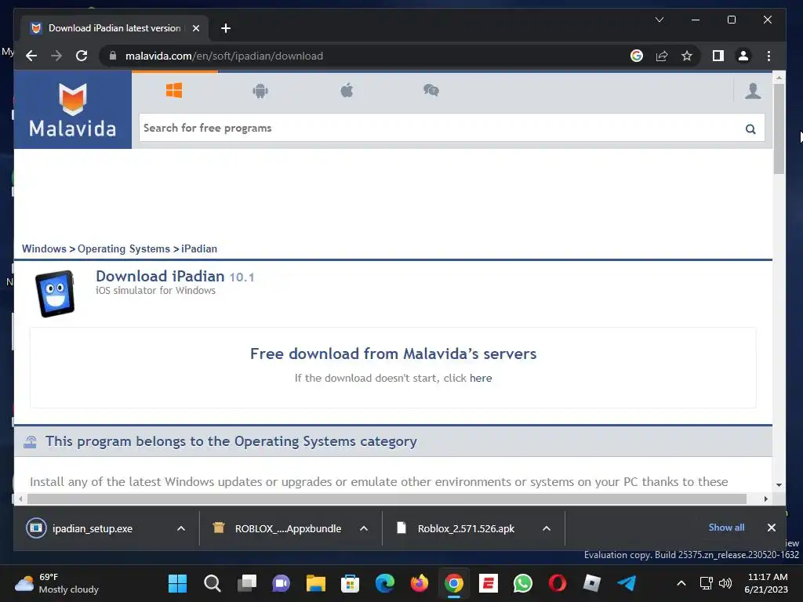Image resolution: width=803 pixels, height=602 pixels.
Task: Open Chrome's three-dot menu
Action: pyautogui.click(x=768, y=56)
